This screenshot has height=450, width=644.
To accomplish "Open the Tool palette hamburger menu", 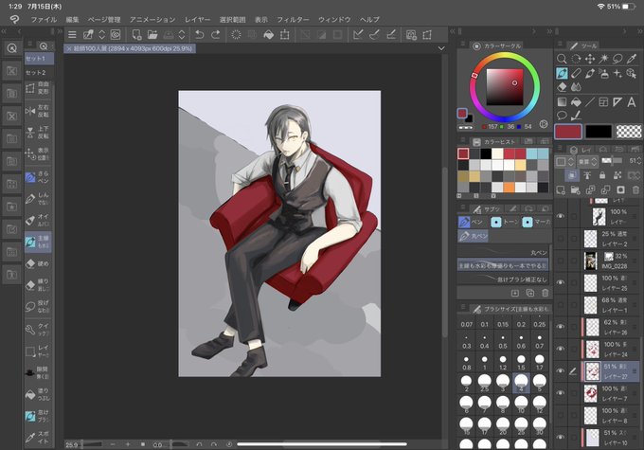I will click(x=560, y=44).
